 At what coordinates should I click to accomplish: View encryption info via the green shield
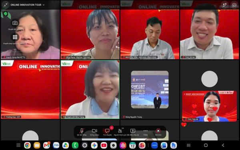tap(6, 14)
